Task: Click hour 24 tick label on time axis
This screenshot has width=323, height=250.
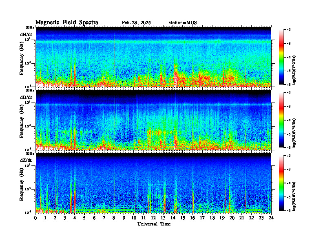Action: pyautogui.click(x=271, y=218)
